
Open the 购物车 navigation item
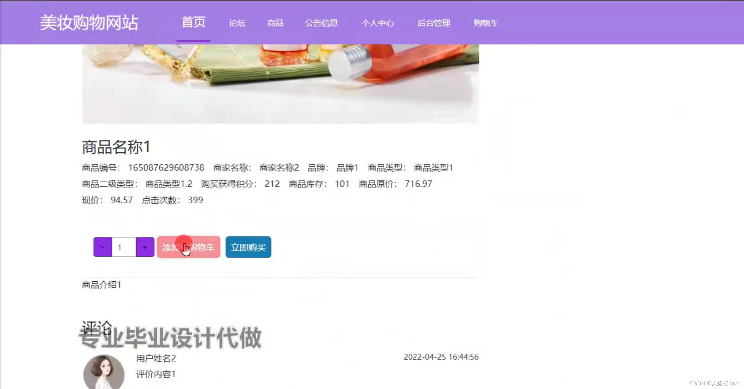[485, 23]
